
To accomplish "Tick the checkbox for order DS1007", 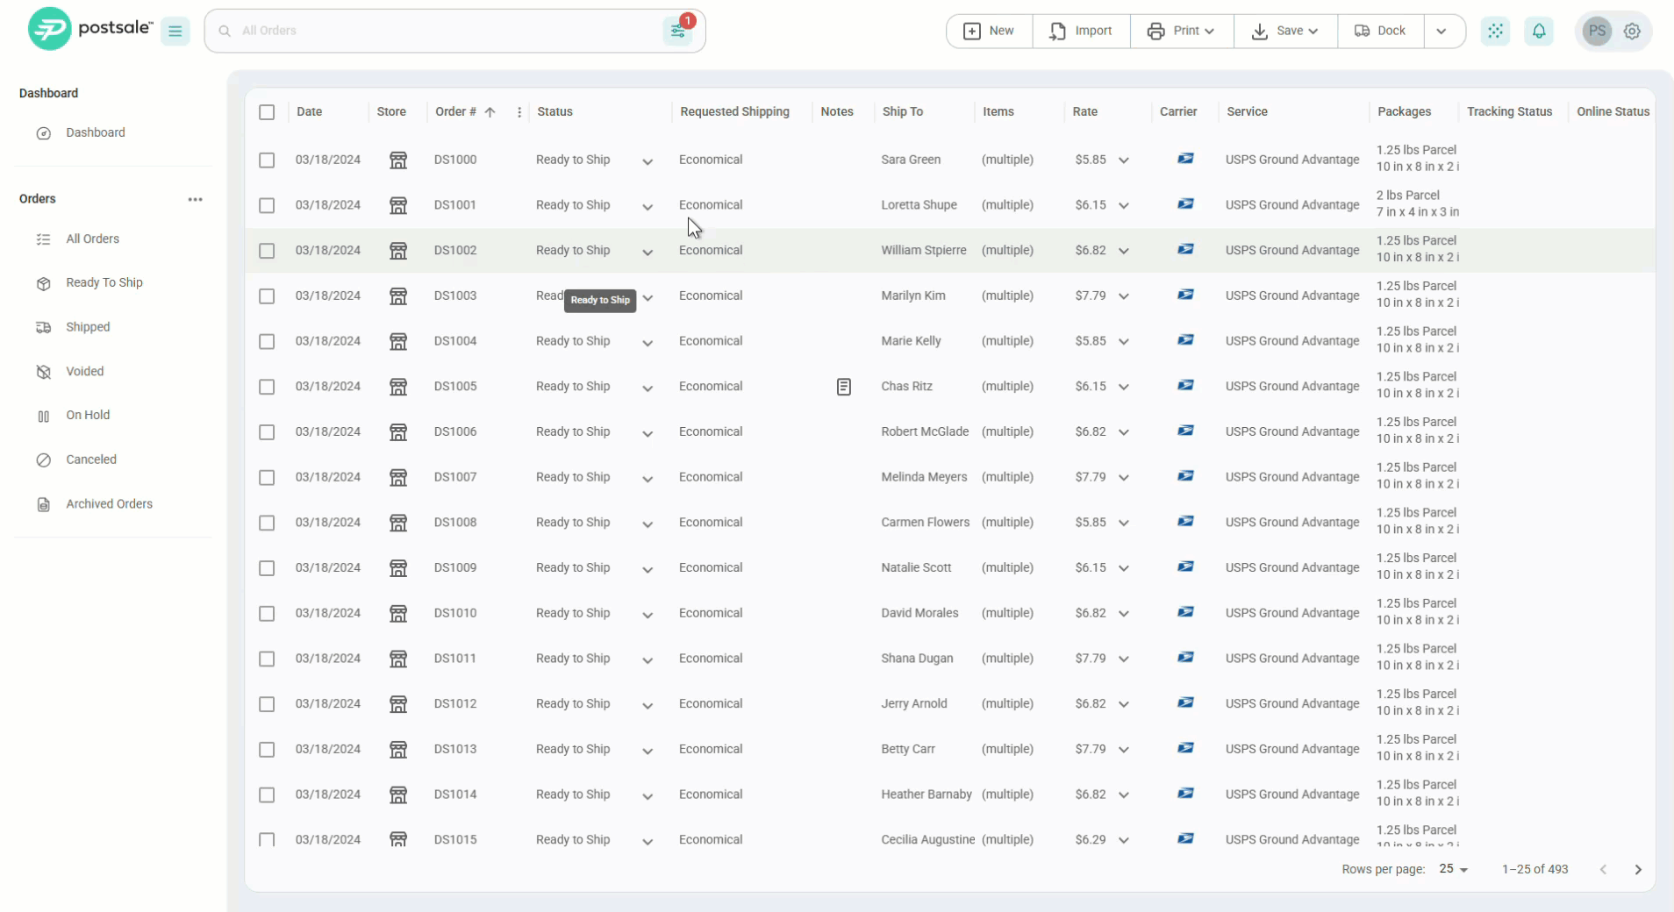I will pos(267,478).
